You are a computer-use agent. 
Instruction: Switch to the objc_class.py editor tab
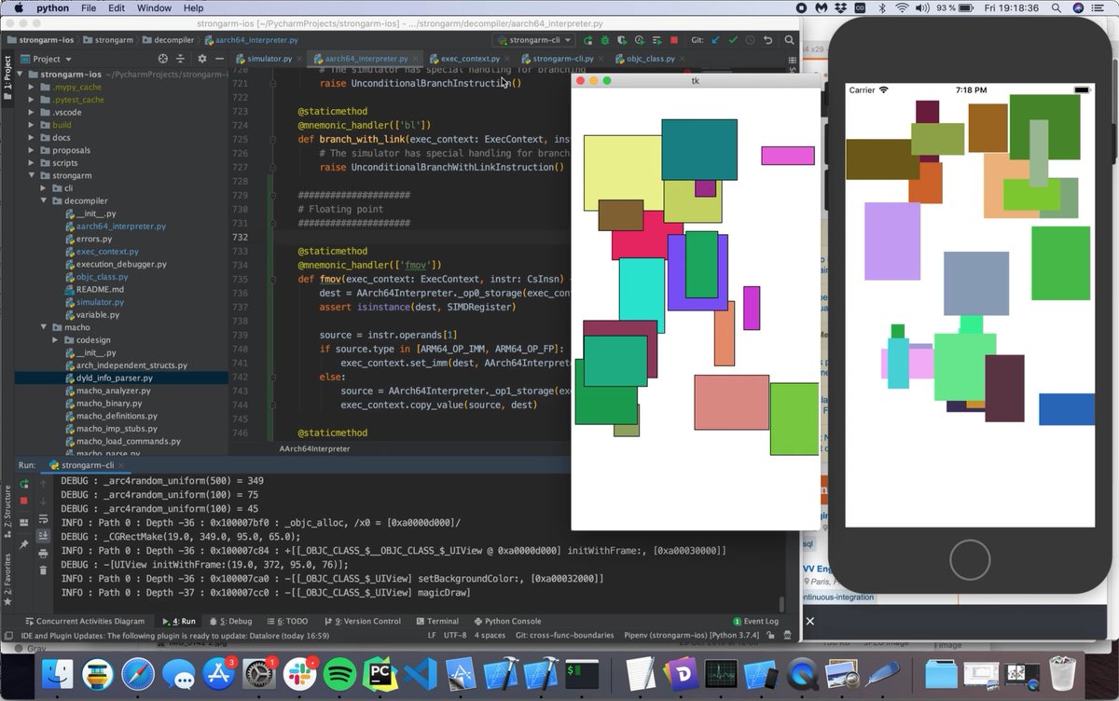(x=651, y=59)
